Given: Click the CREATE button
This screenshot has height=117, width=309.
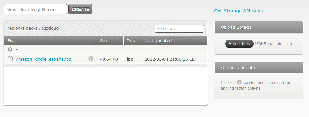Looking at the screenshot, I should point(80,9).
